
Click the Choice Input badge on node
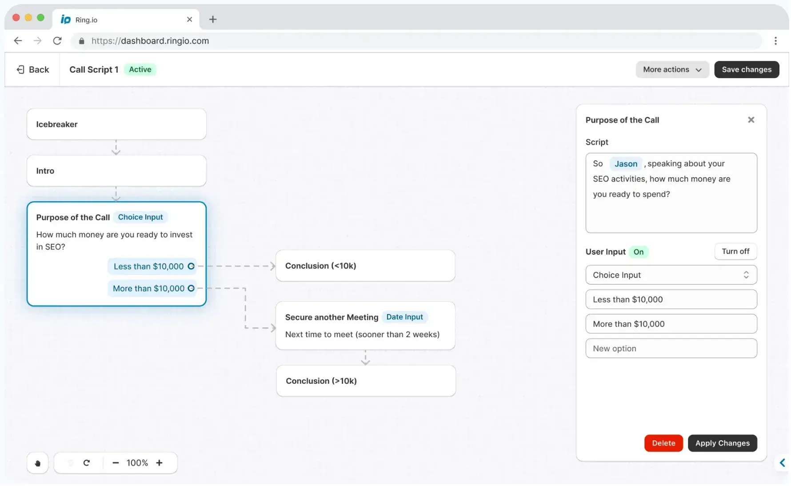point(140,217)
